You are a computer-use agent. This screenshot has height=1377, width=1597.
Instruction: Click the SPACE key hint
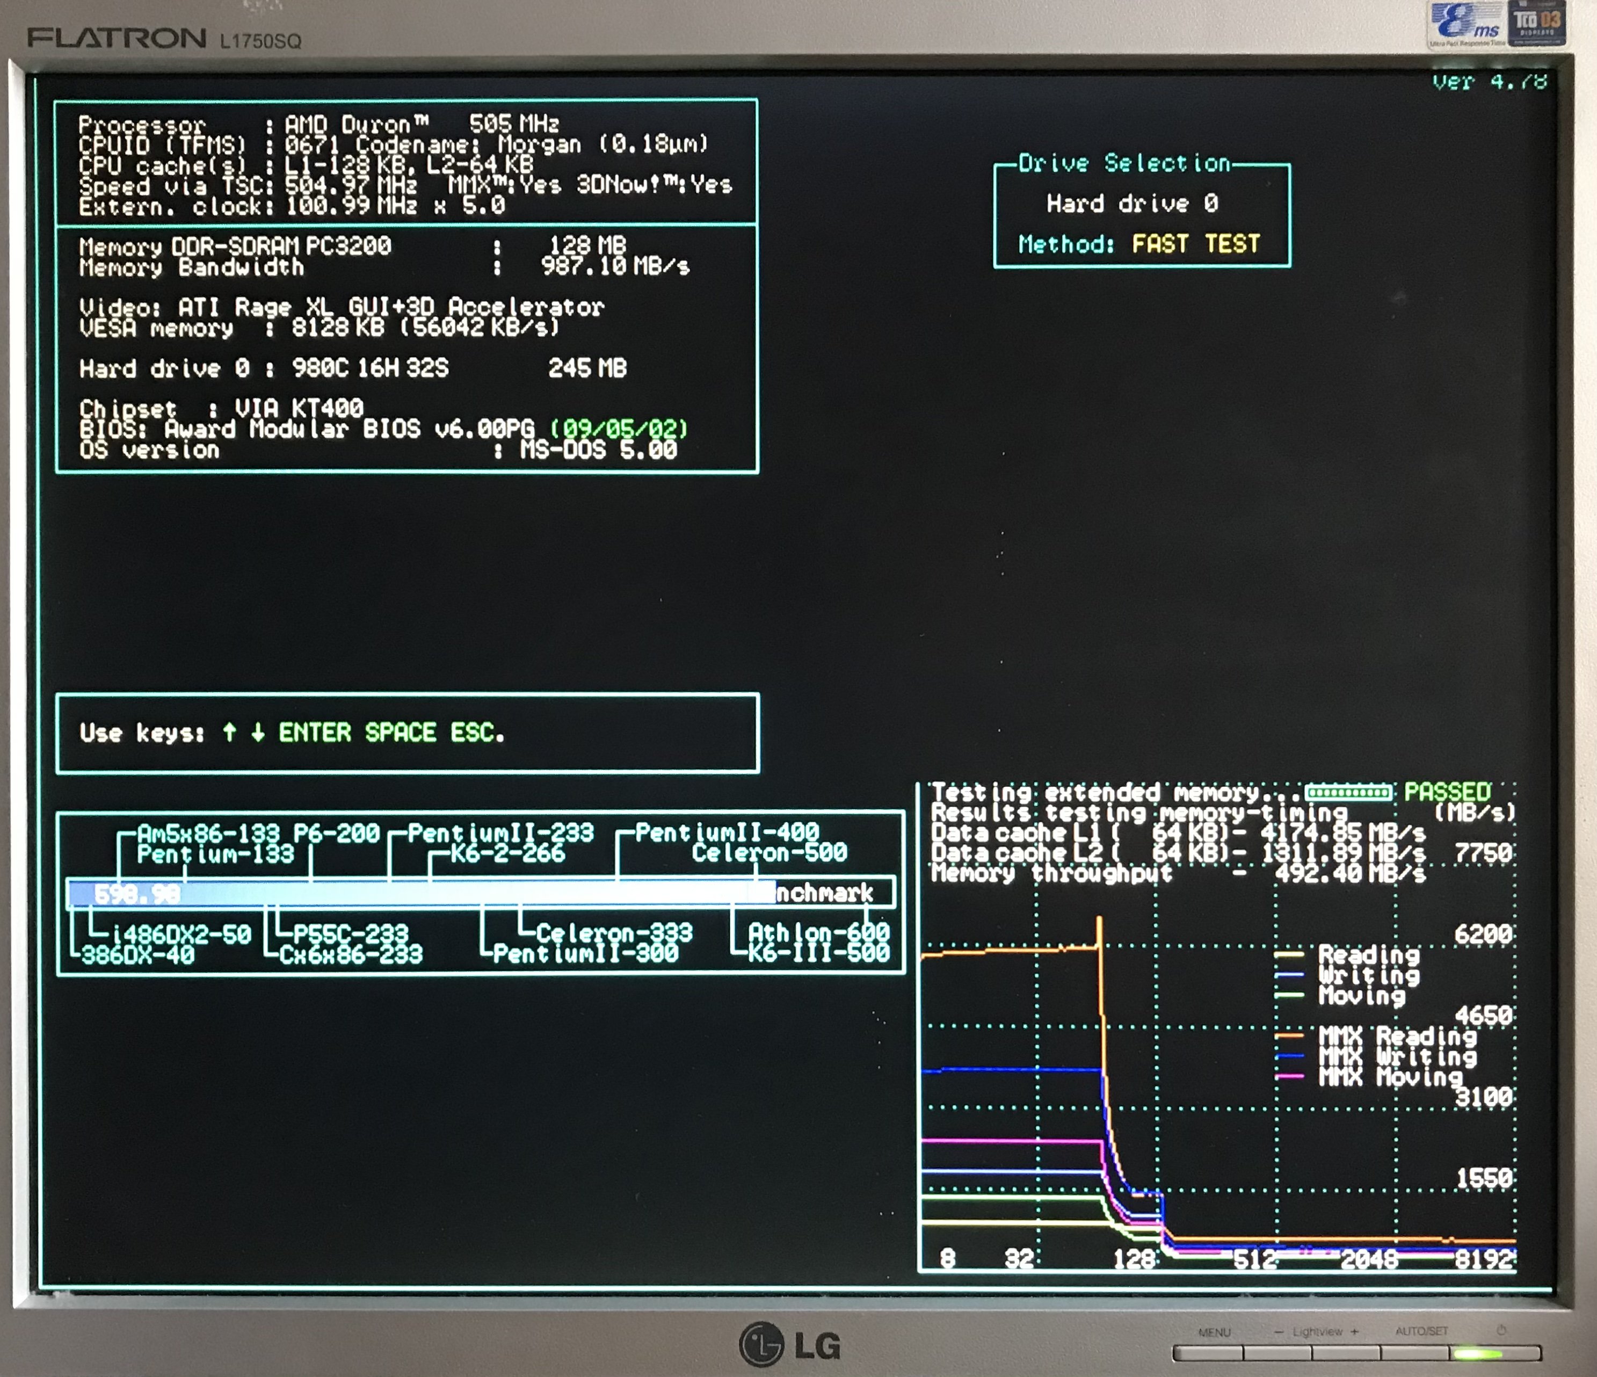point(400,731)
